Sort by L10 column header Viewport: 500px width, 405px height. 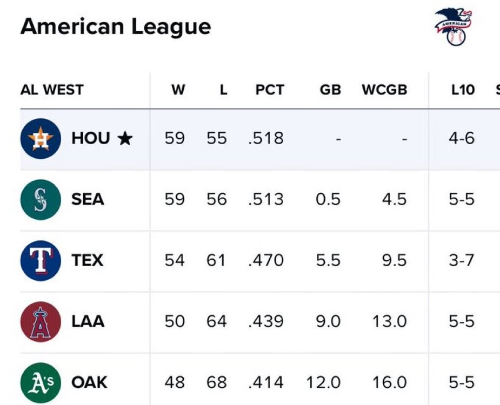point(462,90)
